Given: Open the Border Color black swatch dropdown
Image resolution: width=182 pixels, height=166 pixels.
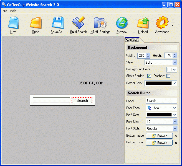Looking at the screenshot, I should (x=161, y=83).
